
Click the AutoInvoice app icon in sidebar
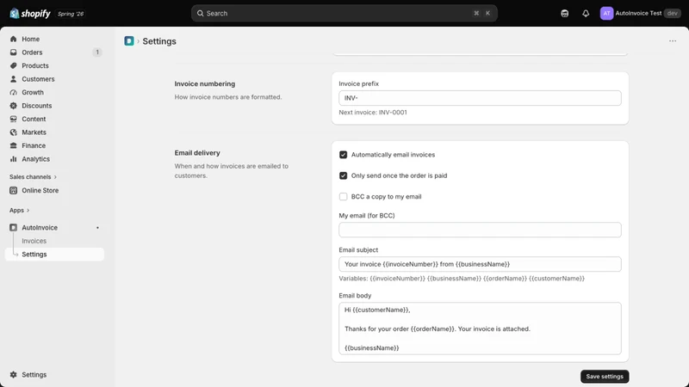coord(13,228)
